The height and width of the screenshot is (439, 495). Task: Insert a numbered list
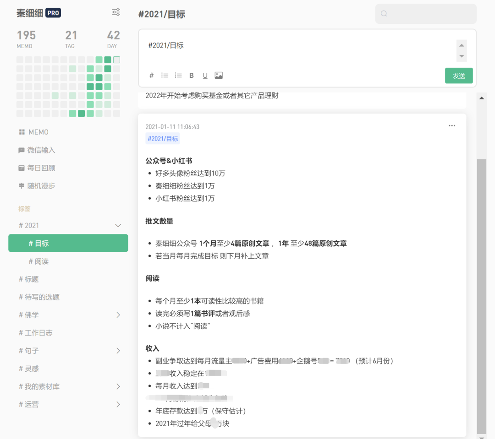[178, 76]
